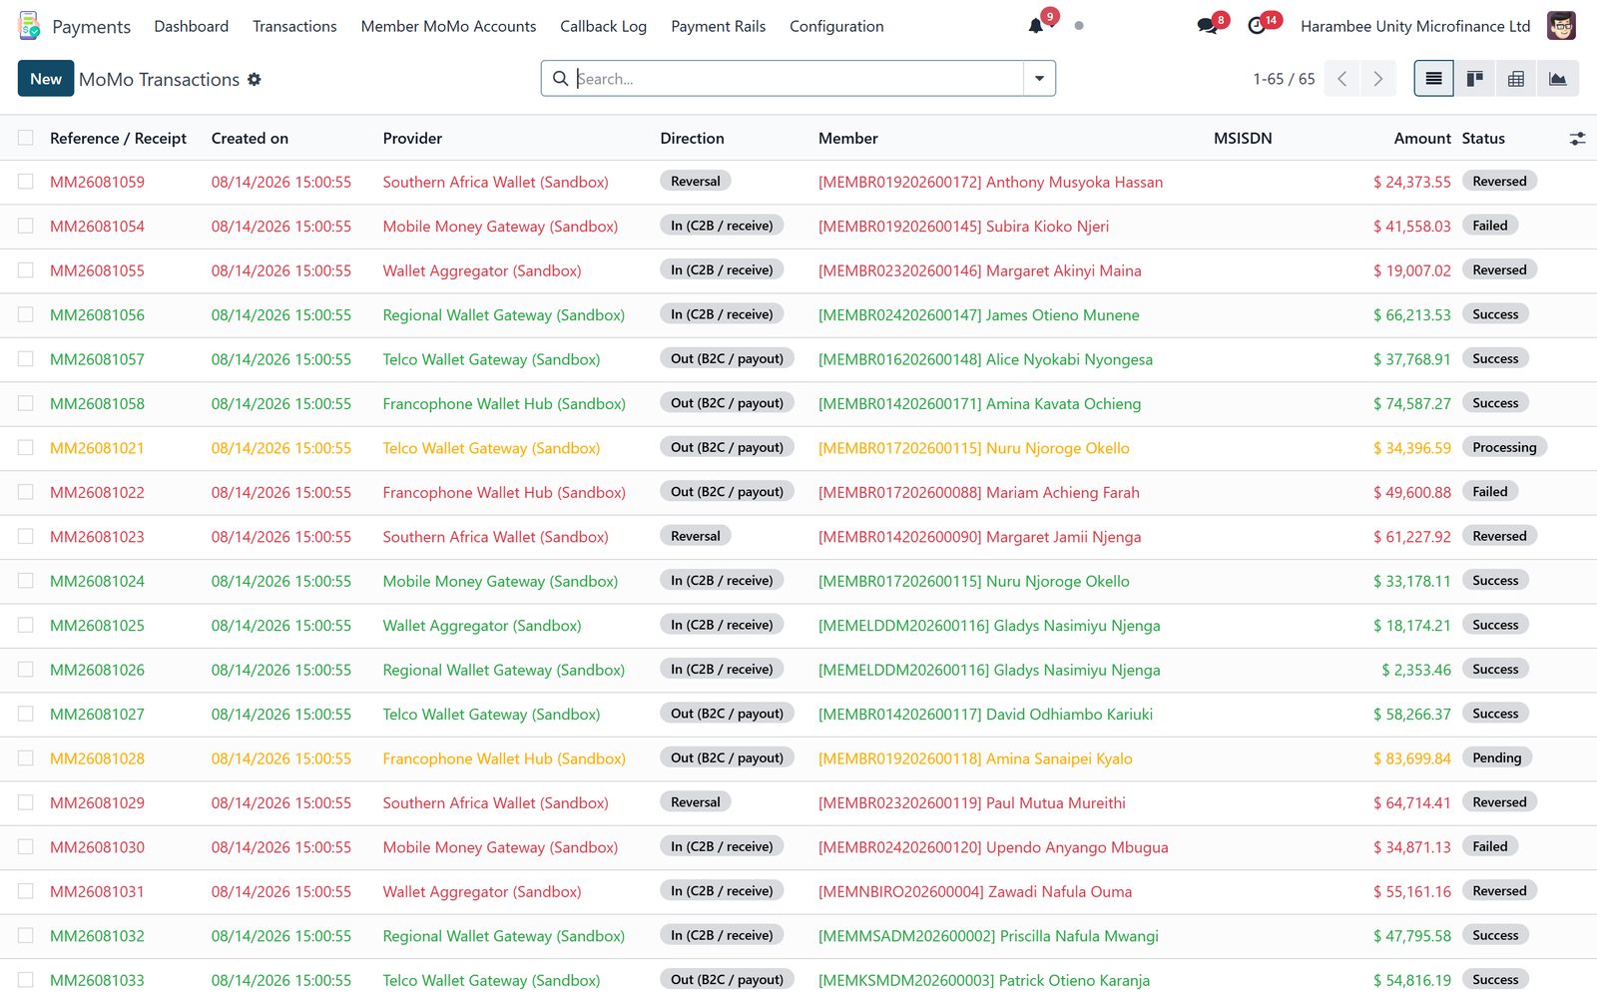The image size is (1597, 998).
Task: Sort by the Status column header
Action: point(1483,139)
